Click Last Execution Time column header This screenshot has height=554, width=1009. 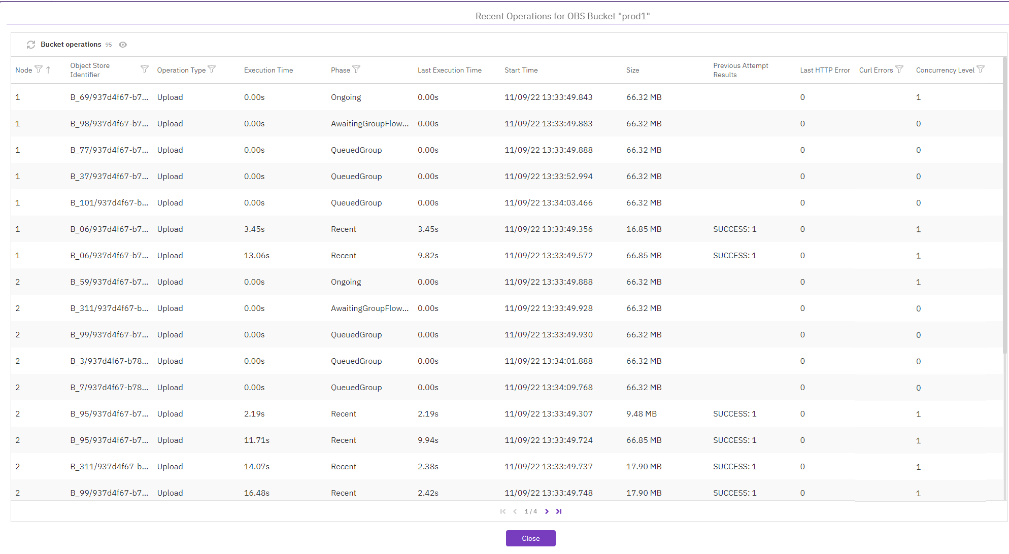pos(449,70)
